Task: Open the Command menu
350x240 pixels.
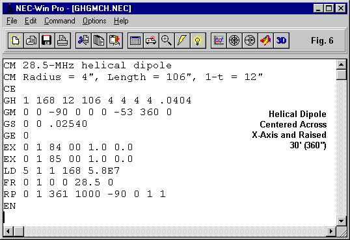Action: (59, 21)
